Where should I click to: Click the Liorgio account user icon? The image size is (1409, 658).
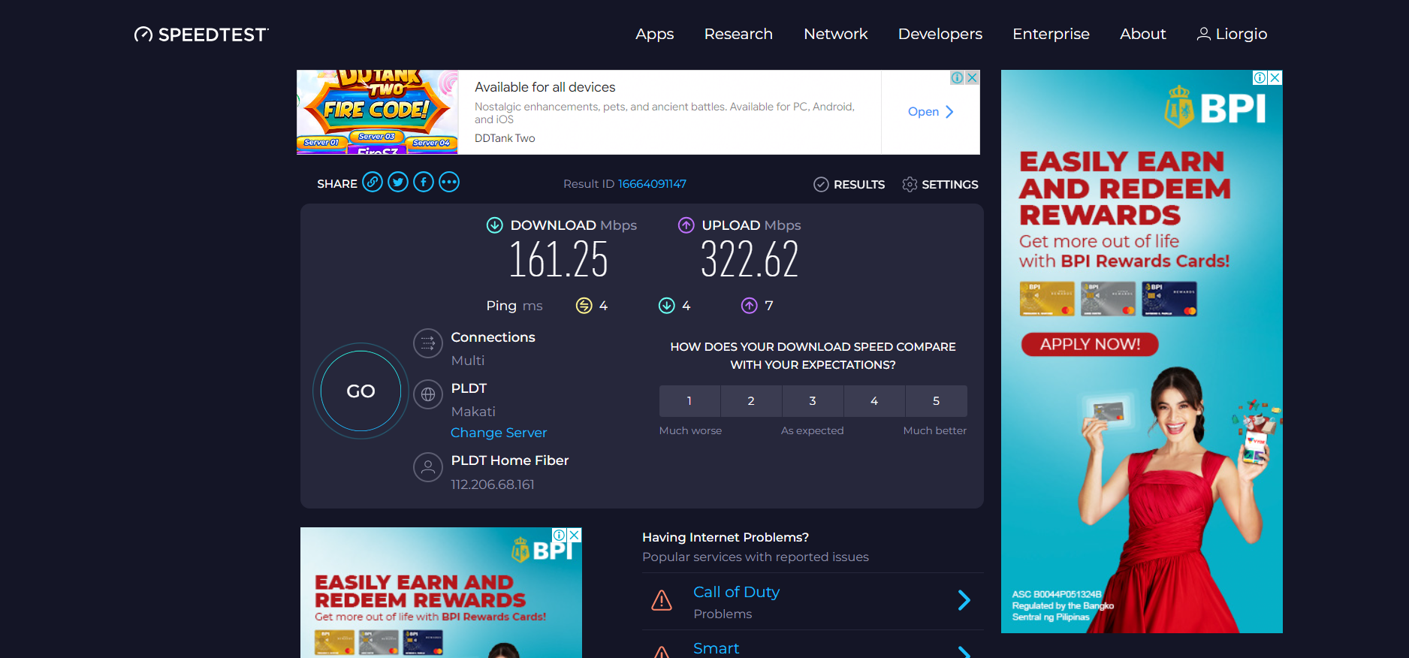(1203, 34)
